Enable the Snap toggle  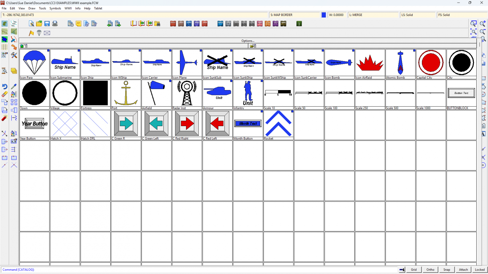pos(447,269)
